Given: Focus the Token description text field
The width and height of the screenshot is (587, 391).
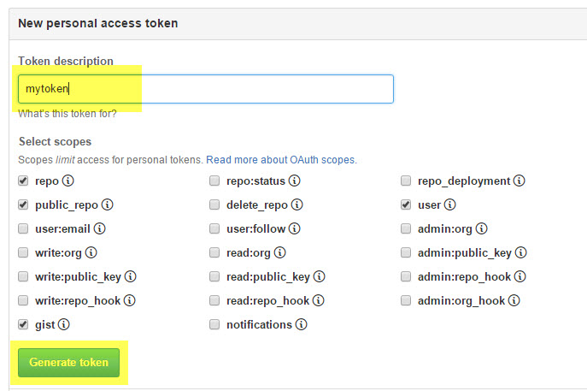Looking at the screenshot, I should coord(206,89).
